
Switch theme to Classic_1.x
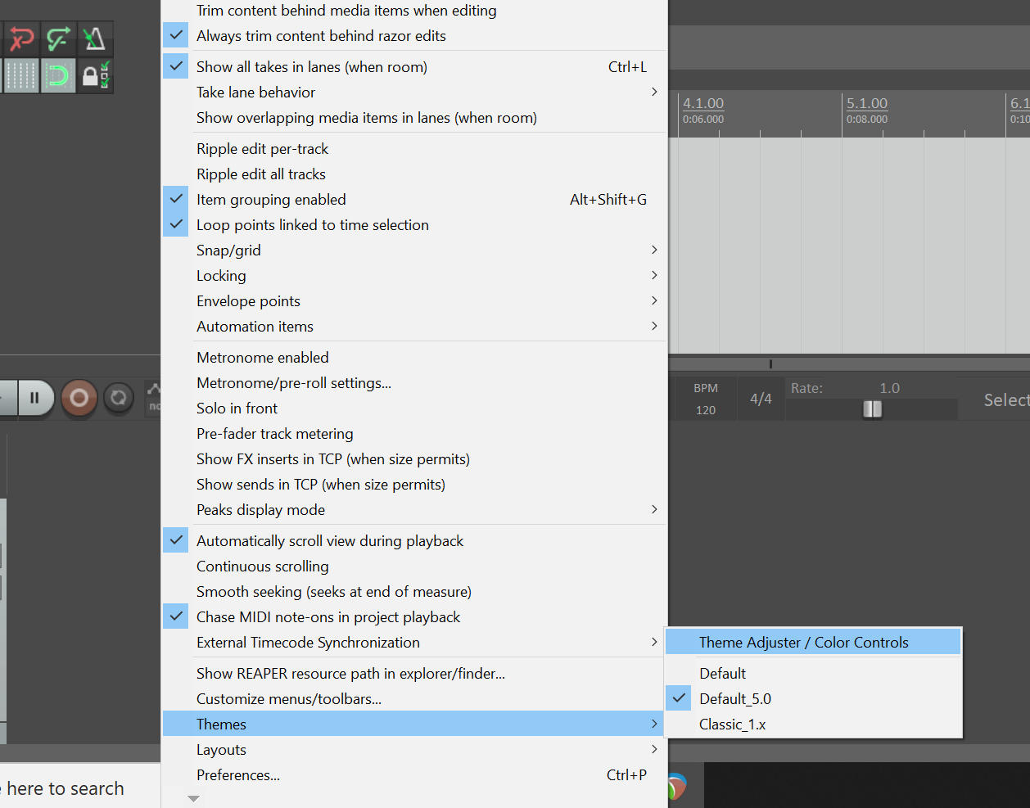pyautogui.click(x=733, y=724)
